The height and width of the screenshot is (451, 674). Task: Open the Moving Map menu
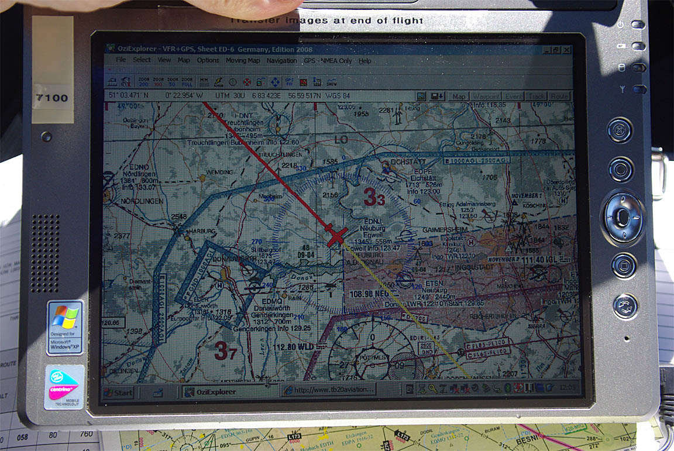(x=243, y=61)
